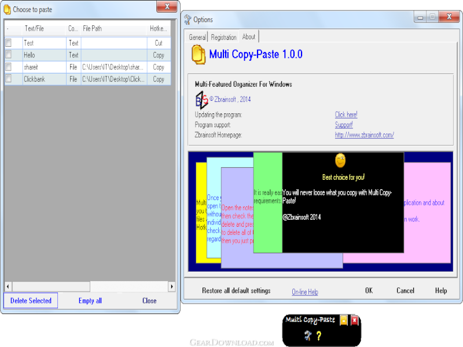Click the yellow minimize button on the mini widget
463x347 pixels.
344,320
